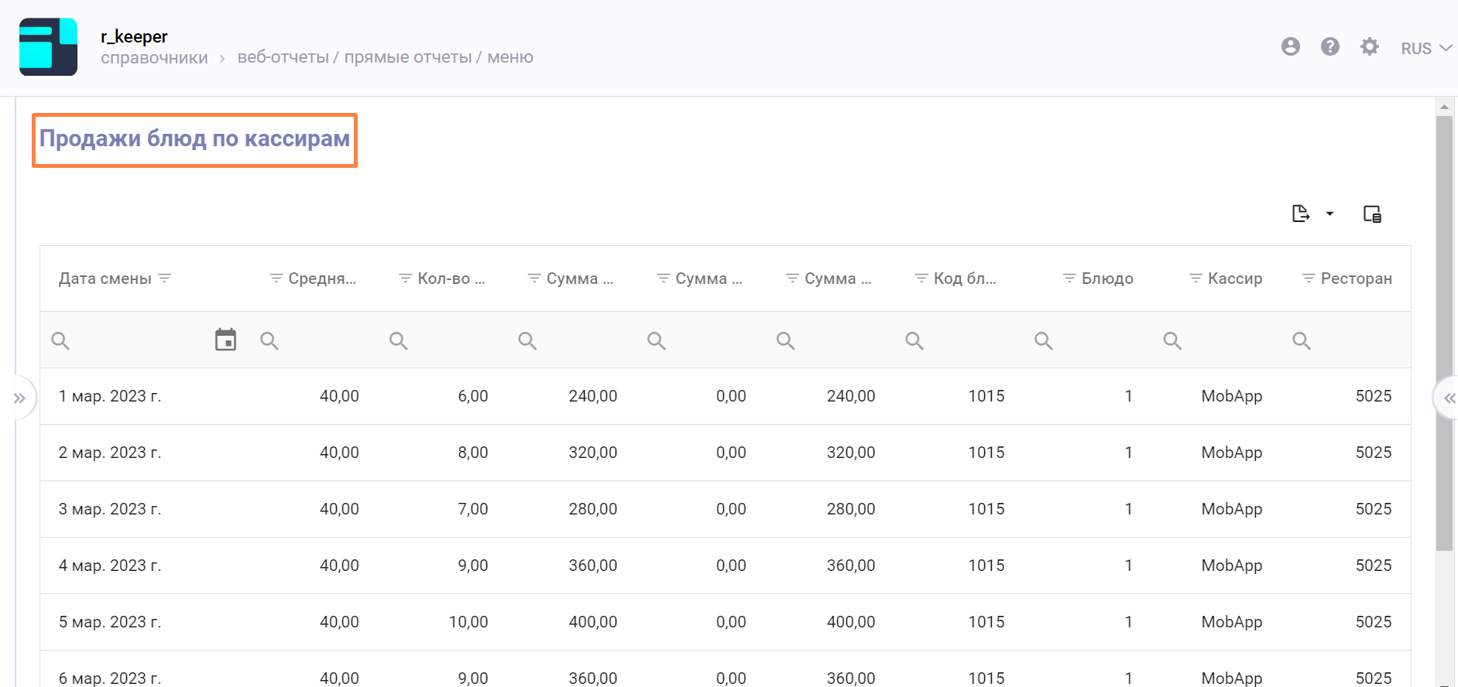
Task: Click the Дата смены header filter icon
Action: pos(164,279)
